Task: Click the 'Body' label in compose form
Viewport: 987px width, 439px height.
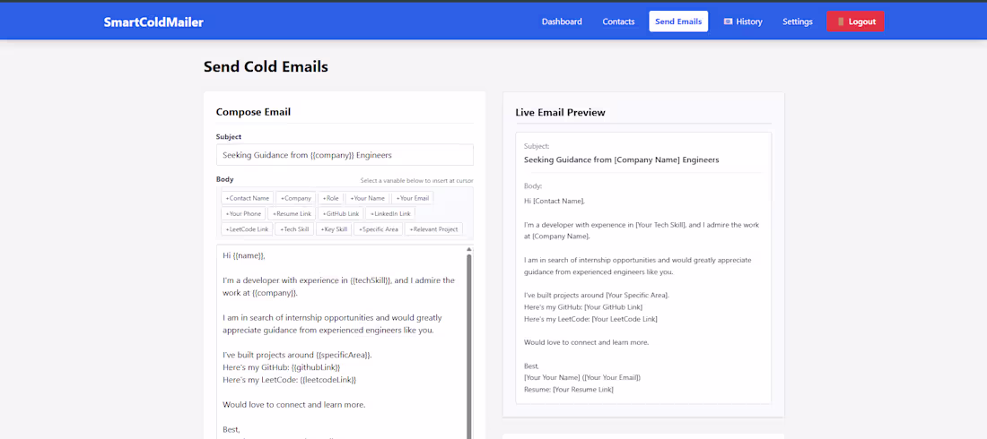Action: (224, 179)
